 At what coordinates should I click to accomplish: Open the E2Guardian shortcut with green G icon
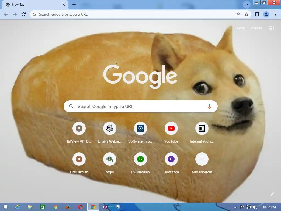pos(140,163)
